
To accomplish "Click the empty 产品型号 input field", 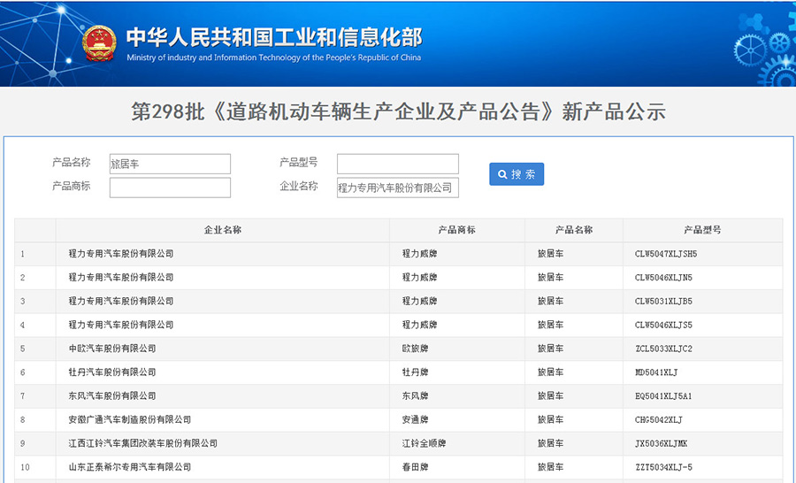I will [x=397, y=164].
